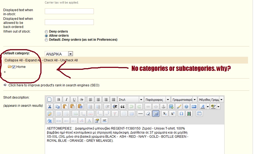Toggle italic formatting in editor
The image size is (254, 154).
pos(66,99)
